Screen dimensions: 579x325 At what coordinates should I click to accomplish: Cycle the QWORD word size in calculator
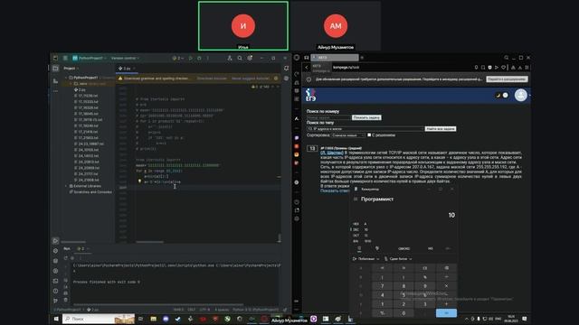point(404,248)
